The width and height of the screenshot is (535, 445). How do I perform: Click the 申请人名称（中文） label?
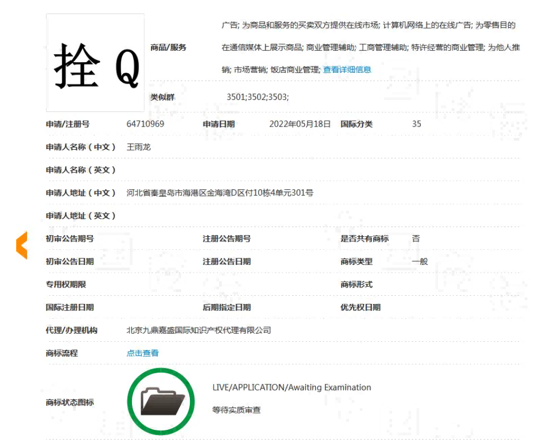point(81,147)
